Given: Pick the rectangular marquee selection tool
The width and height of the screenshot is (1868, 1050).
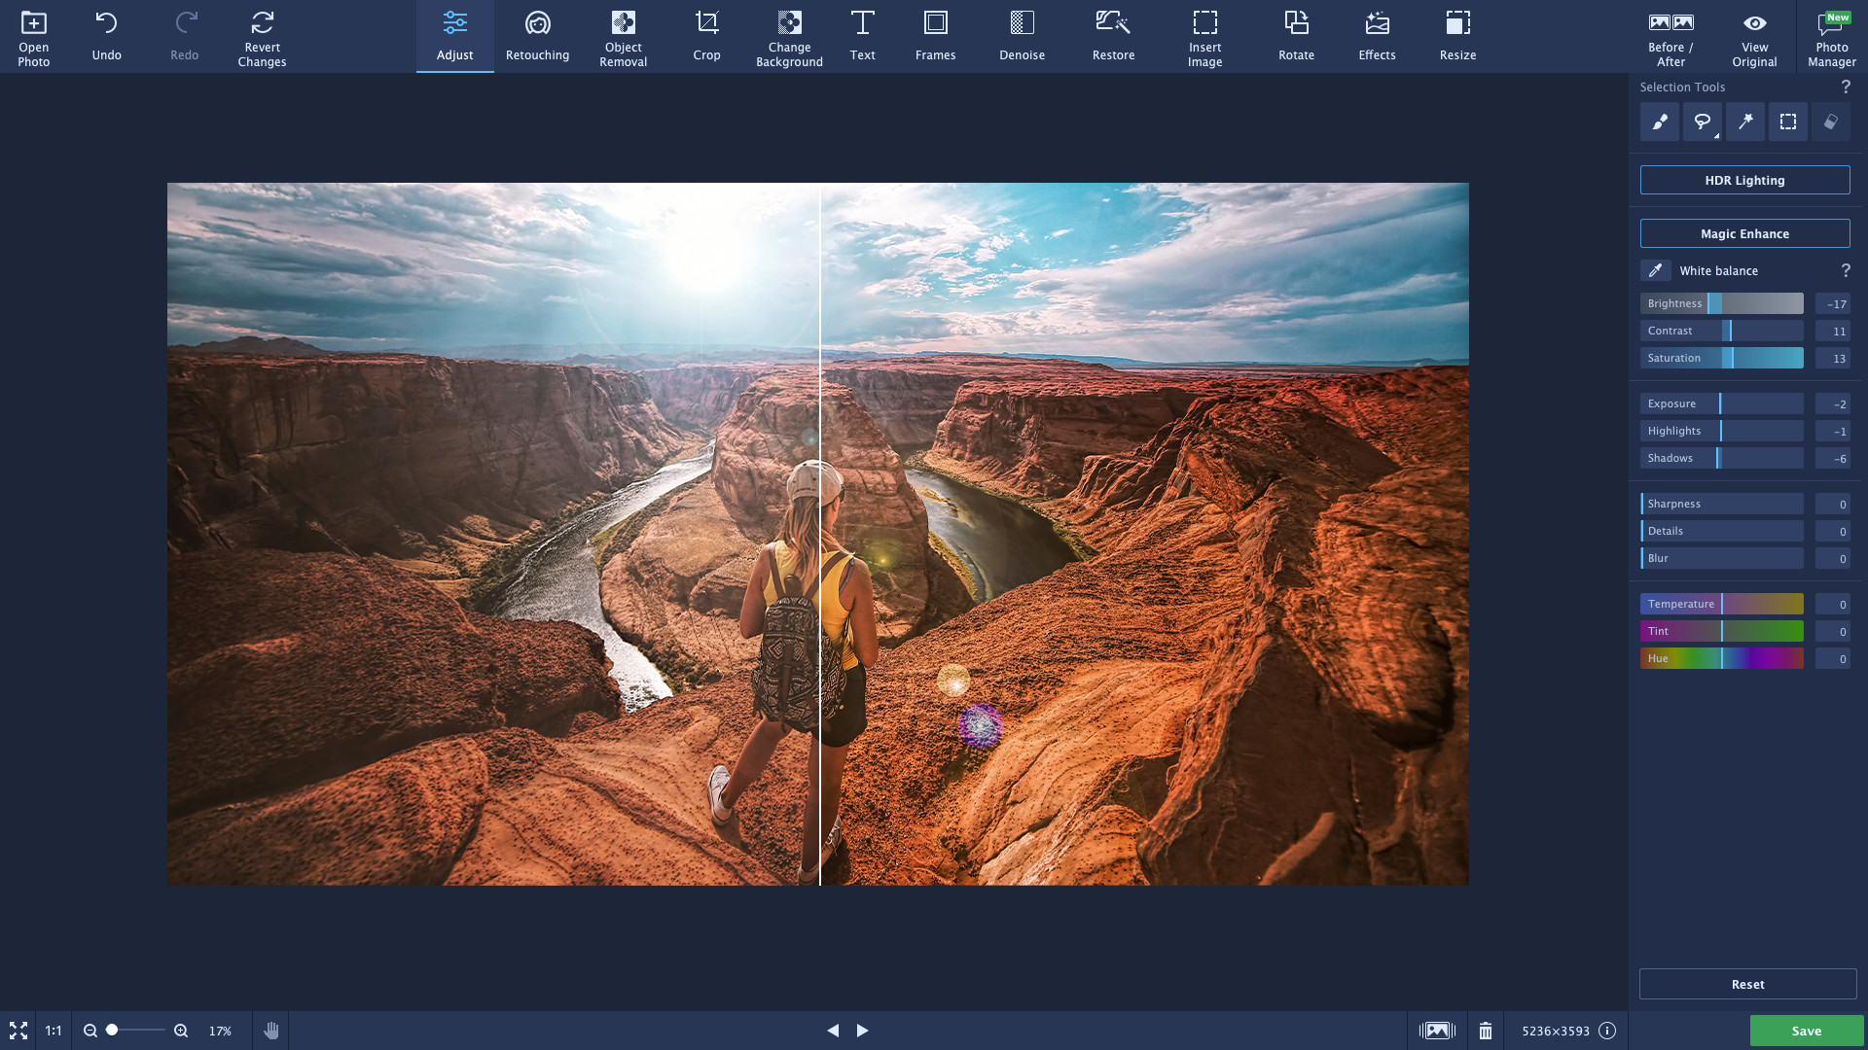Looking at the screenshot, I should point(1788,122).
